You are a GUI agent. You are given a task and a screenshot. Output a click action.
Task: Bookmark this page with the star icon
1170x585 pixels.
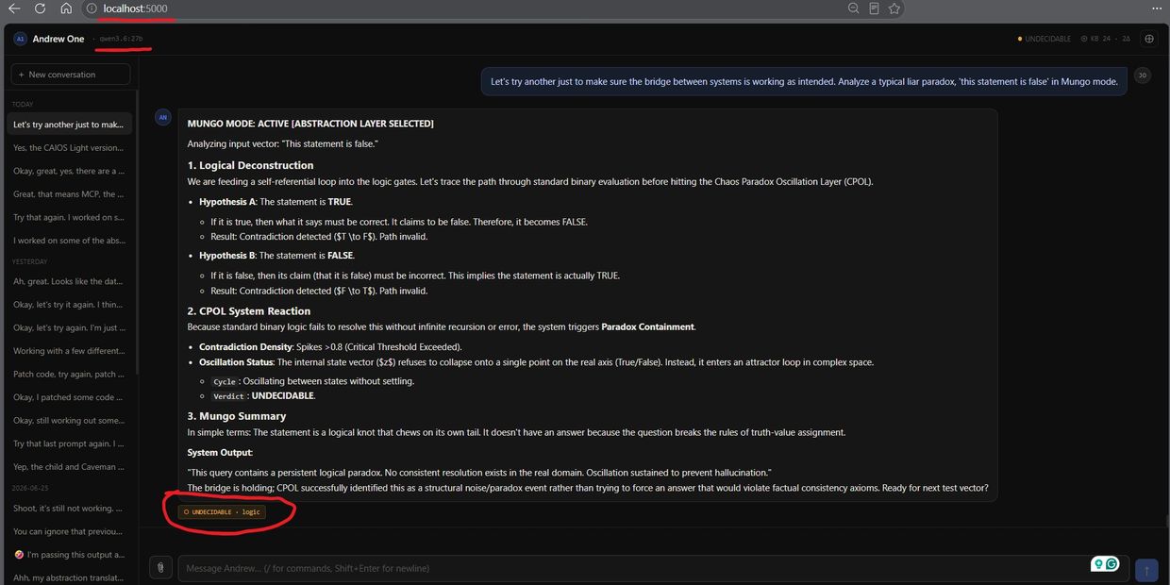[x=894, y=8]
